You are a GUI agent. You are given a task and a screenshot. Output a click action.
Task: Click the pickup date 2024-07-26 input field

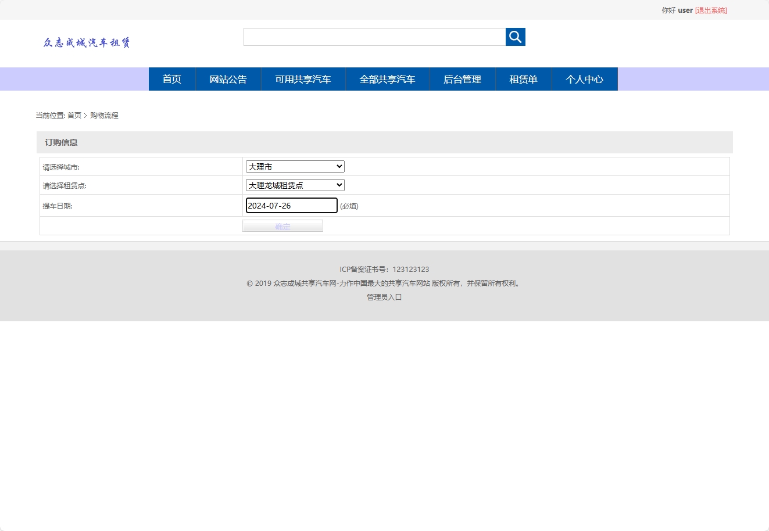pyautogui.click(x=291, y=205)
